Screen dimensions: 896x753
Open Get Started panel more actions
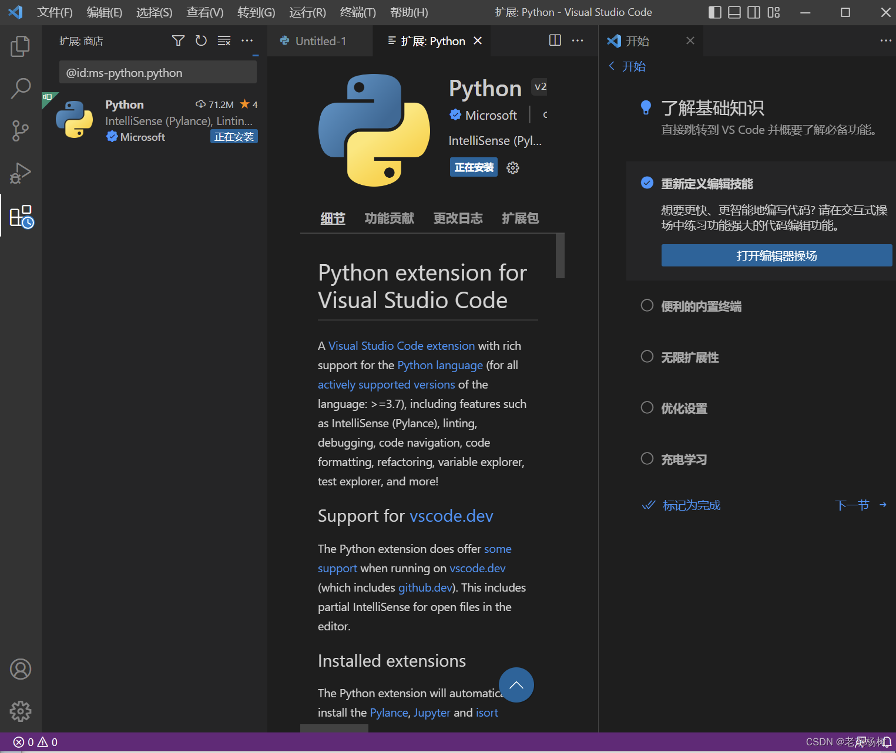click(x=886, y=40)
